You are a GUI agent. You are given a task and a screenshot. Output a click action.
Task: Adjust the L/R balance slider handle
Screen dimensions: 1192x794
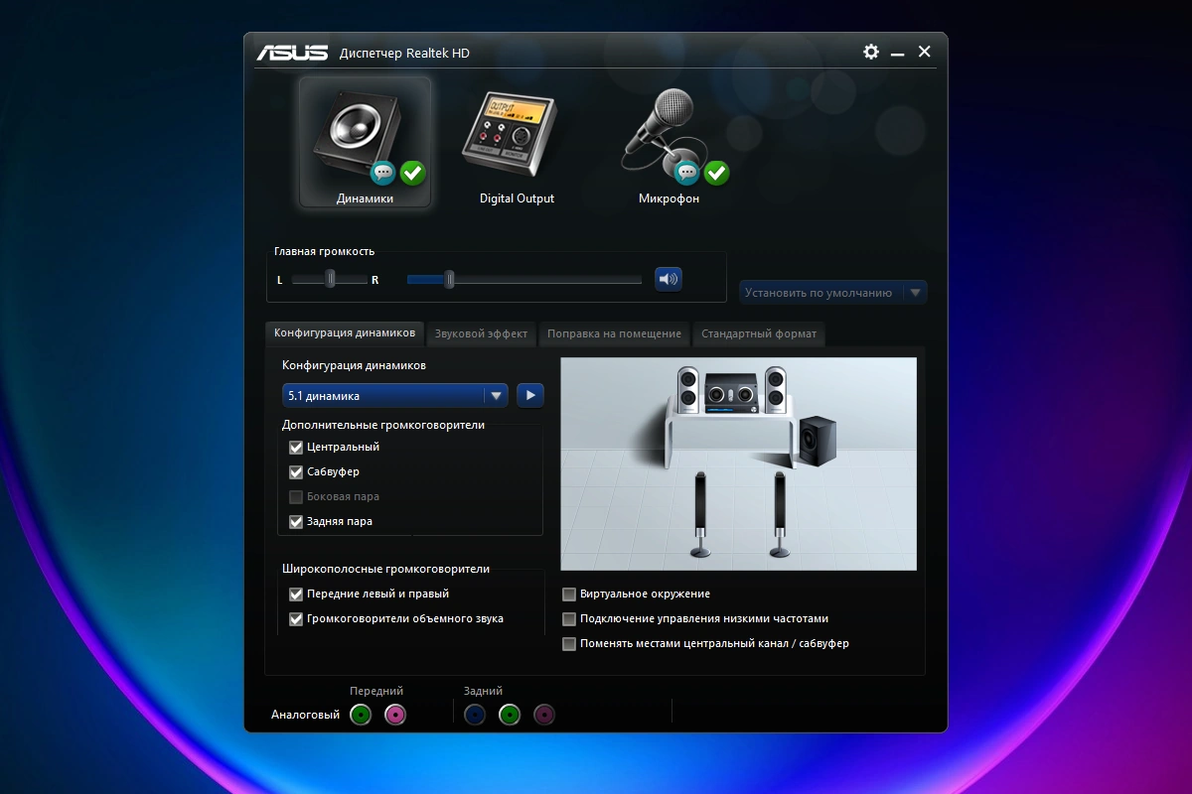(x=331, y=280)
